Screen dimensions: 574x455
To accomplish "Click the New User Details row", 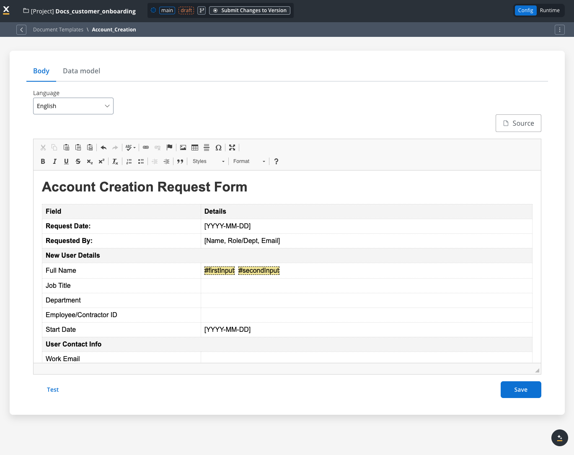I will click(x=287, y=256).
